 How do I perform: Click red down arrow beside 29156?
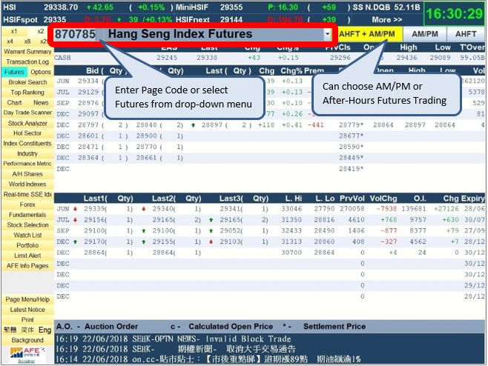coord(76,220)
